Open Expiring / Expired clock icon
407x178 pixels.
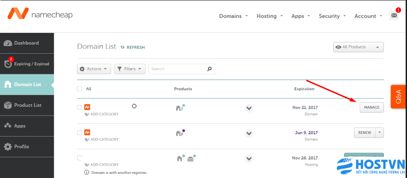tap(8, 64)
